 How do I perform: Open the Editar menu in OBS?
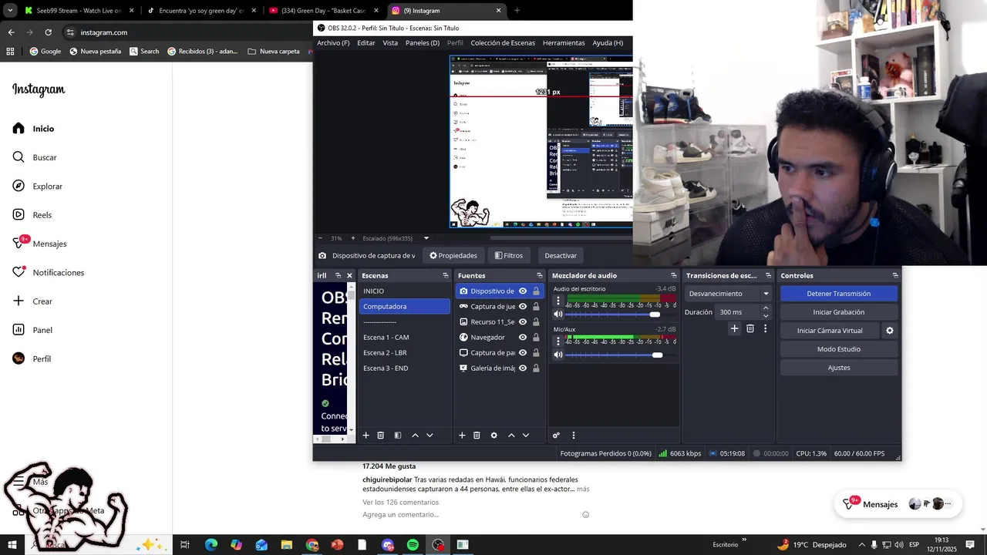[x=366, y=42]
